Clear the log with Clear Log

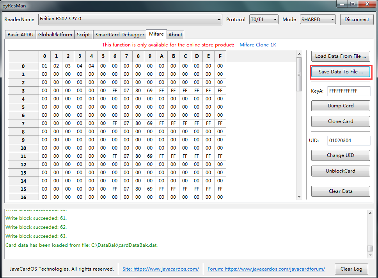click(351, 269)
